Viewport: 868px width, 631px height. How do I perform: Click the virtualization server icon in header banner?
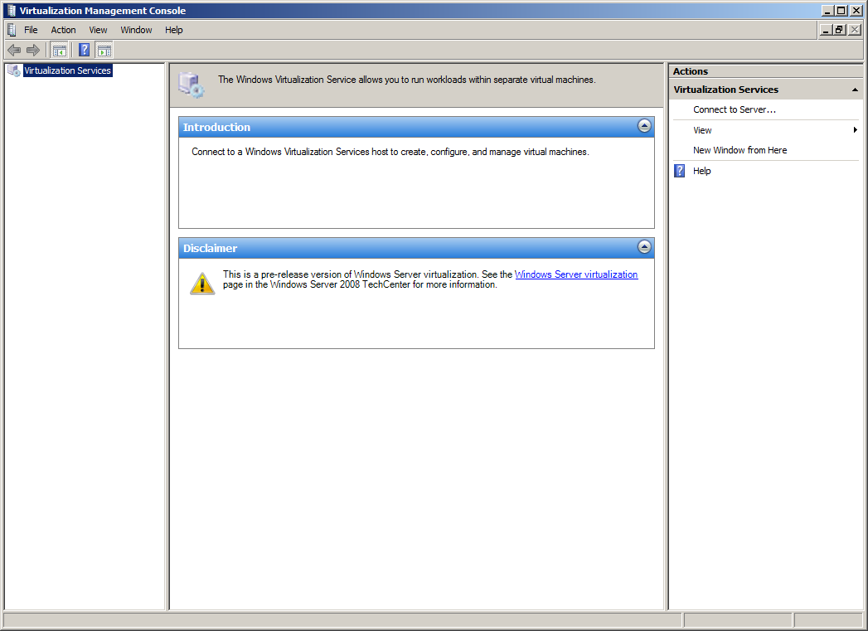[x=191, y=85]
